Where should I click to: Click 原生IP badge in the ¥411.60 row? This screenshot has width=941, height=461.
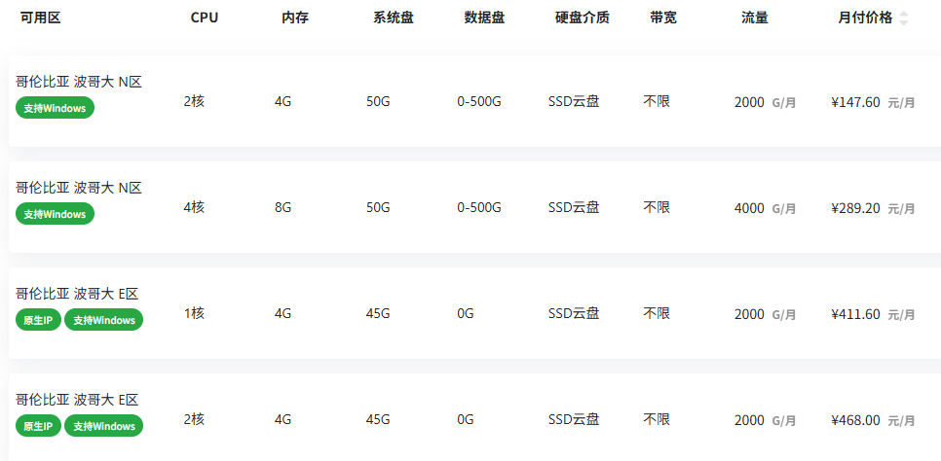(38, 320)
